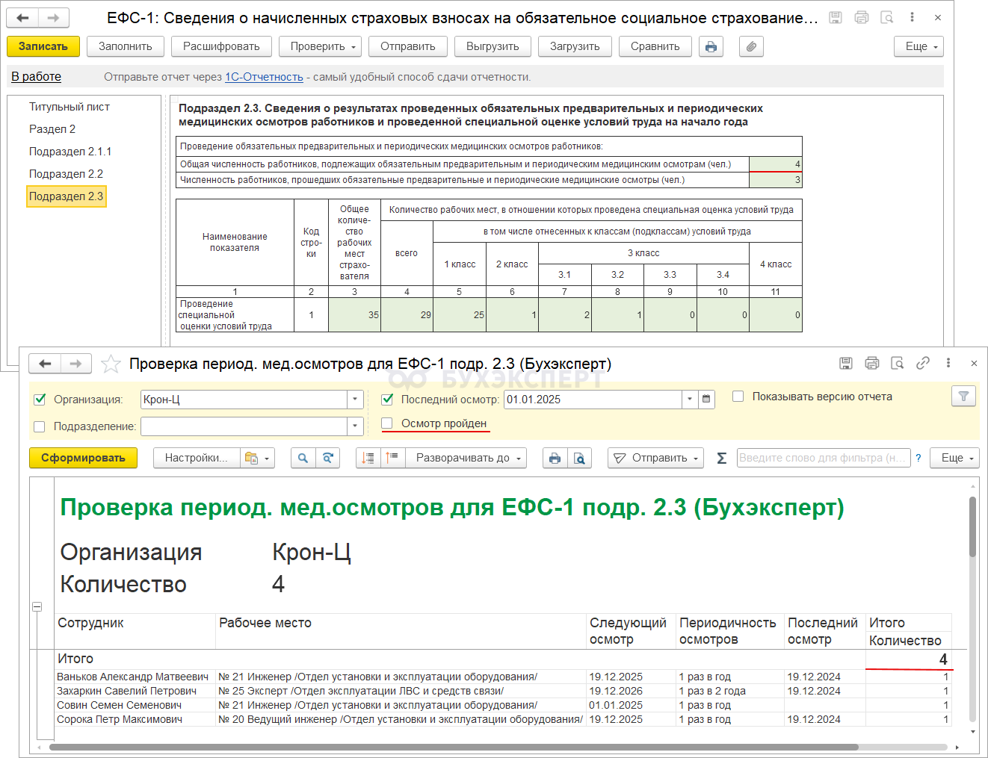Click the print preview icon in report toolbar
This screenshot has width=988, height=758.
point(579,459)
